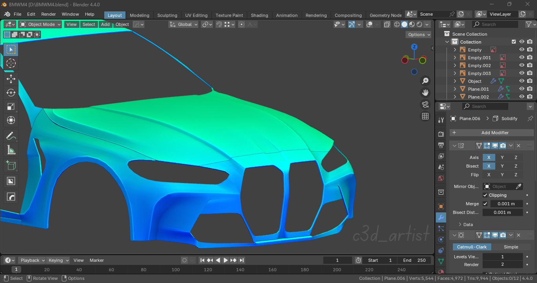Enable Flip on the Y axis
This screenshot has width=537, height=283.
502,175
